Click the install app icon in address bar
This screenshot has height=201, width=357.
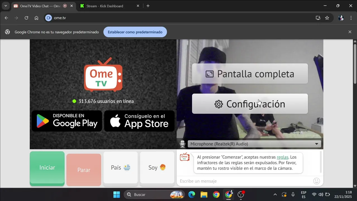point(318,18)
